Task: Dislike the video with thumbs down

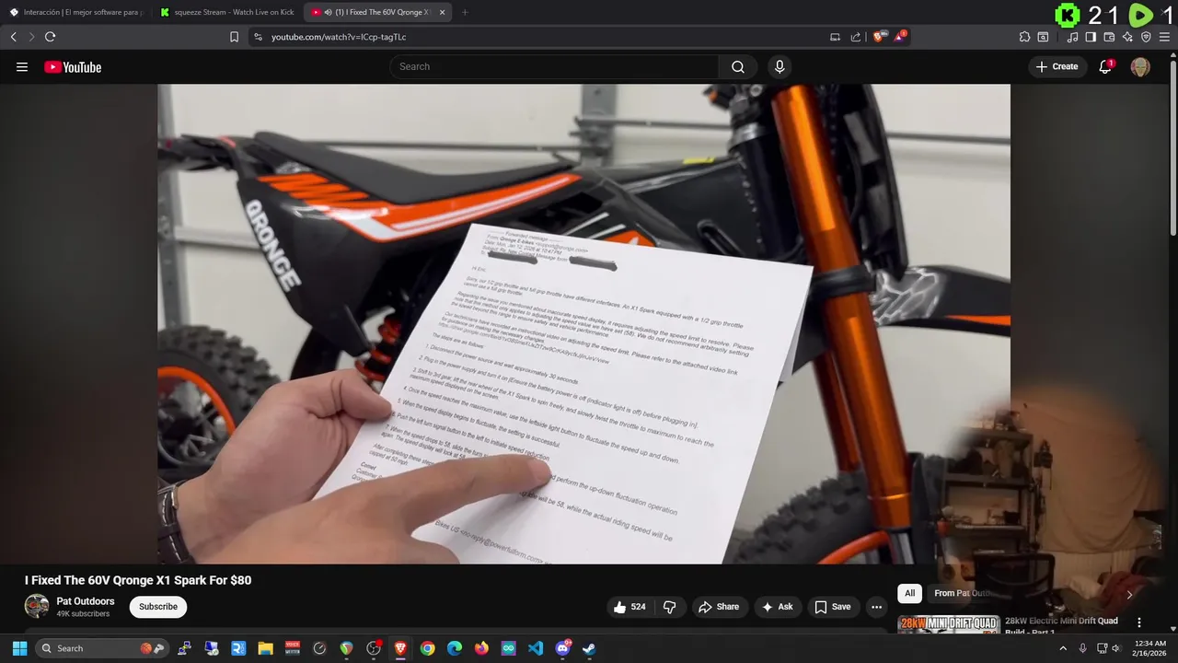Action: pos(669,607)
